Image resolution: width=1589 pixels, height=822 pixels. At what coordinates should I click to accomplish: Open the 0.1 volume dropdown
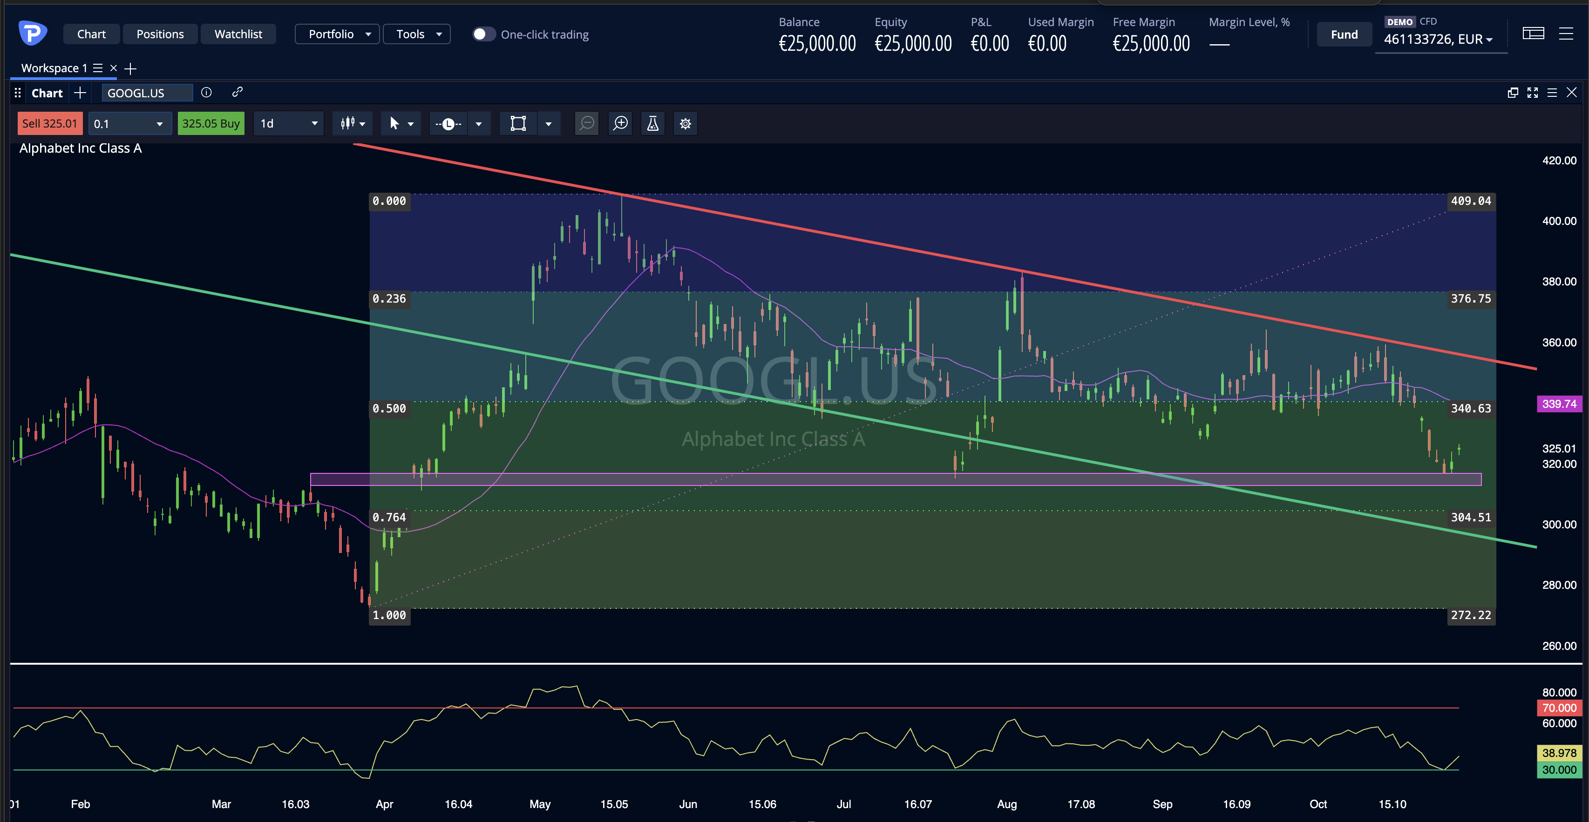click(129, 123)
